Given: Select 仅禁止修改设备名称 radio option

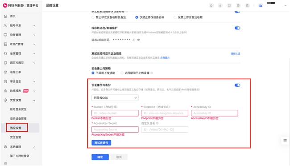Looking at the screenshot, I should point(137,17).
